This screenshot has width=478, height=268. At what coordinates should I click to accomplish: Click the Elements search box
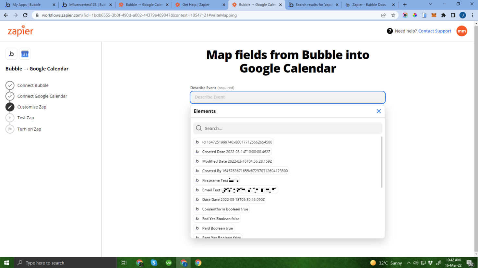292,128
